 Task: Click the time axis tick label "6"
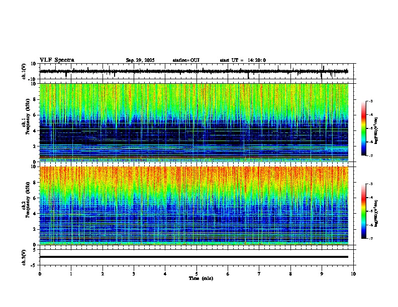pos(228,274)
